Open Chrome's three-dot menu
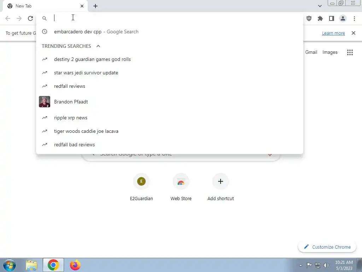Screen dimensions: 362x272 pyautogui.click(x=354, y=18)
